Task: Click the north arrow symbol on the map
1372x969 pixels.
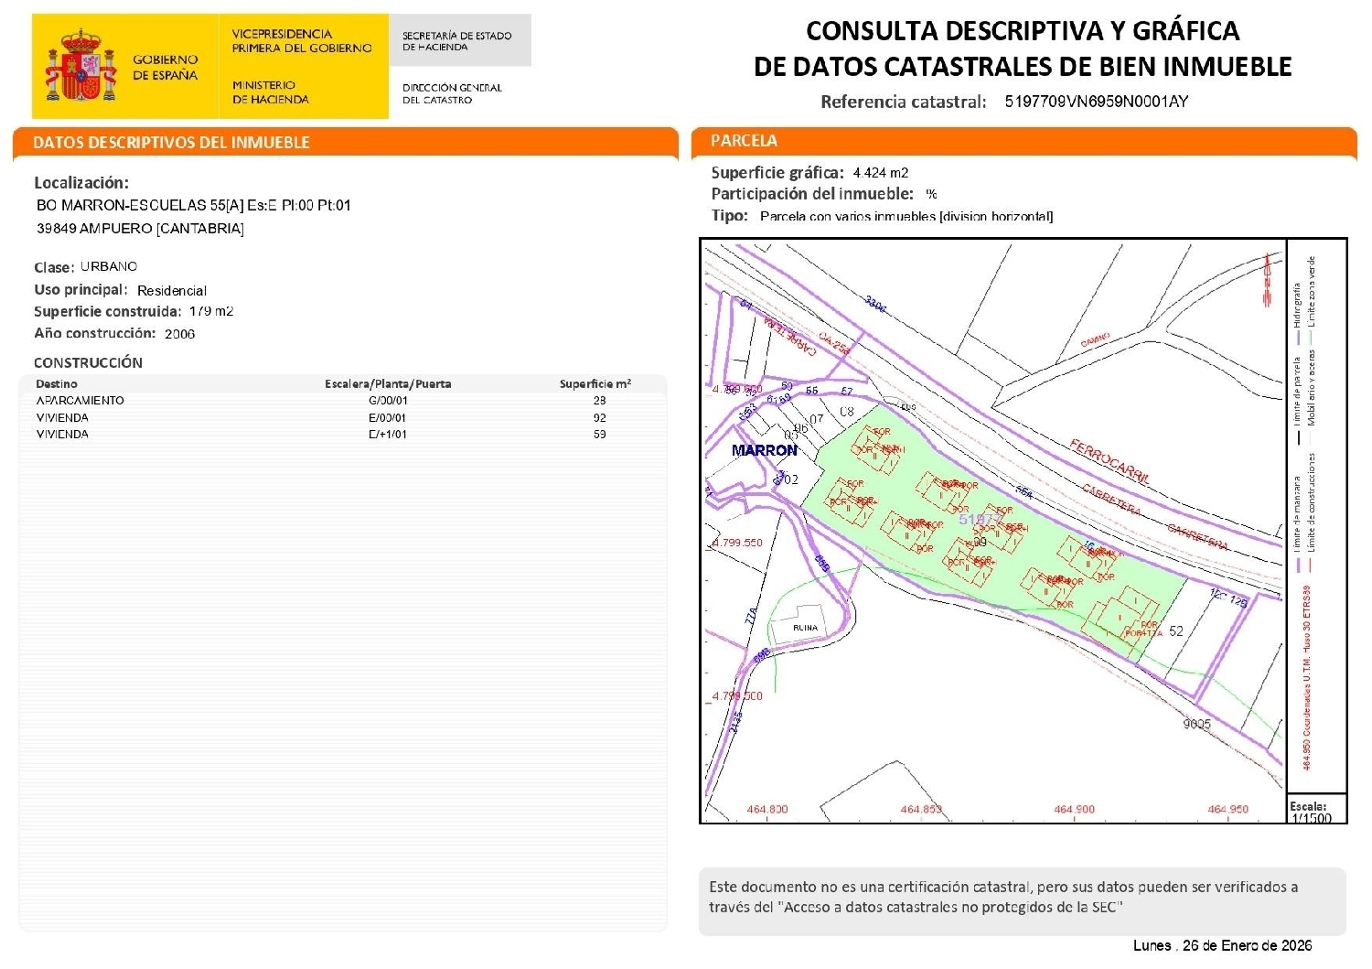Action: tap(1268, 278)
